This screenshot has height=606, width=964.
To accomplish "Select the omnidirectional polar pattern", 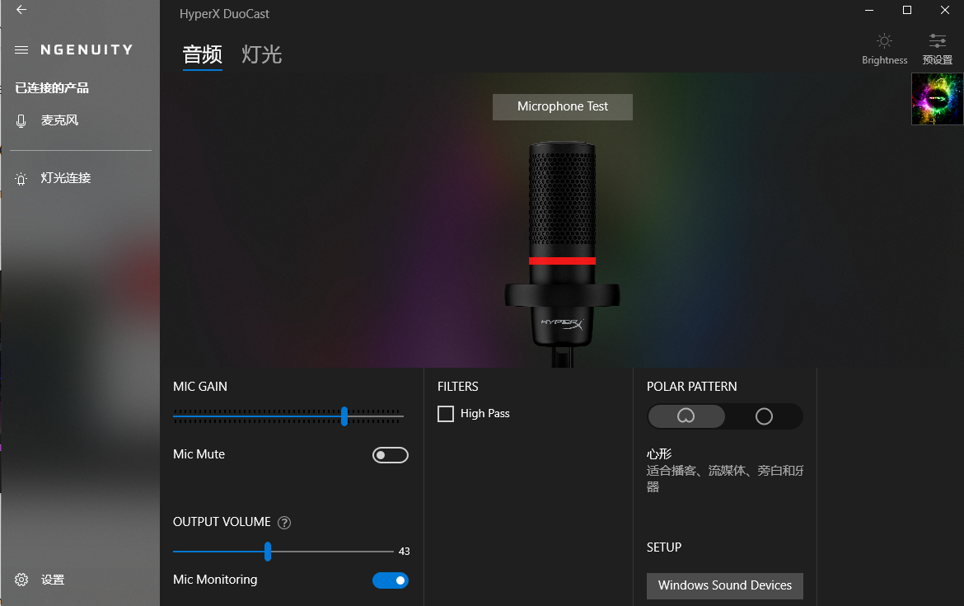I will pos(764,416).
